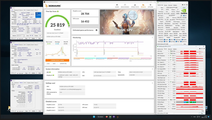Toggle the DirectML checkbox in GPU-Z

pyautogui.click(x=182, y=39)
